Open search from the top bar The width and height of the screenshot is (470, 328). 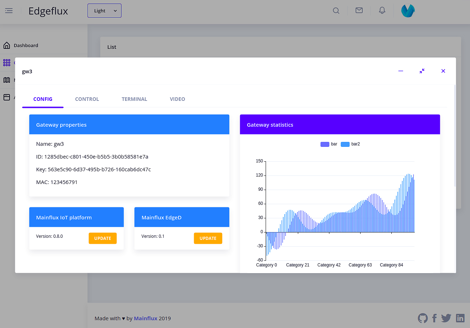coord(336,11)
